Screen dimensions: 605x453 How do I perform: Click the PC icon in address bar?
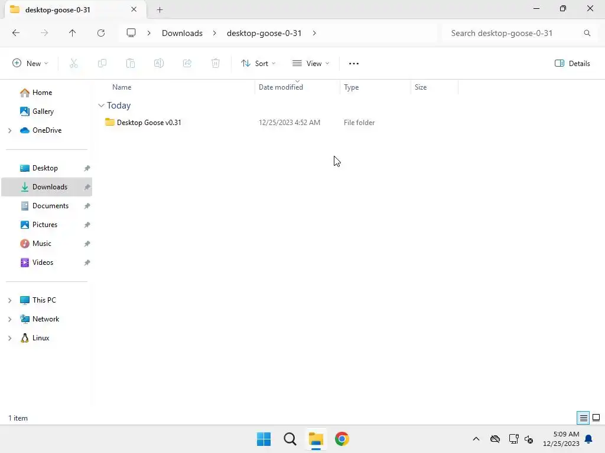tap(131, 33)
